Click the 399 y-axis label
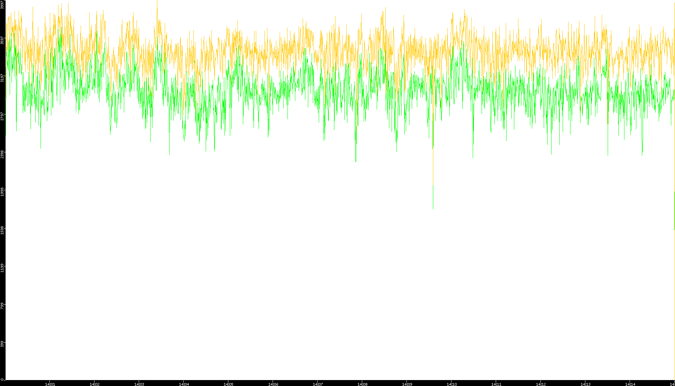Image resolution: width=675 pixels, height=386 pixels. coord(3,344)
